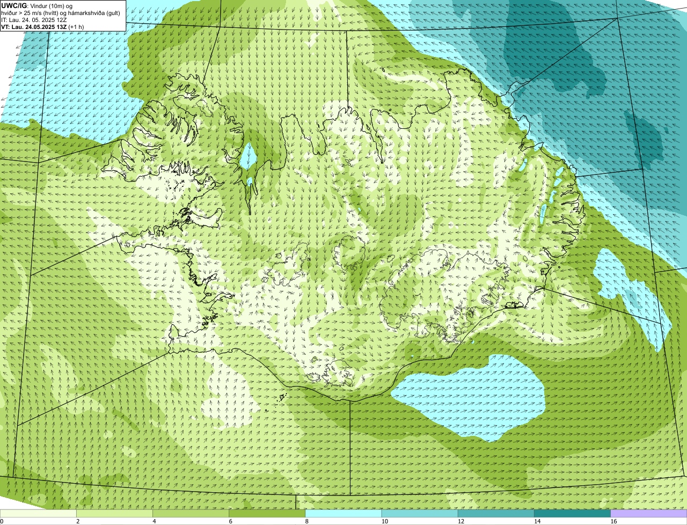Pick the 6–8 m/s darker green legend swatch
This screenshot has width=687, height=525.
pos(267,513)
